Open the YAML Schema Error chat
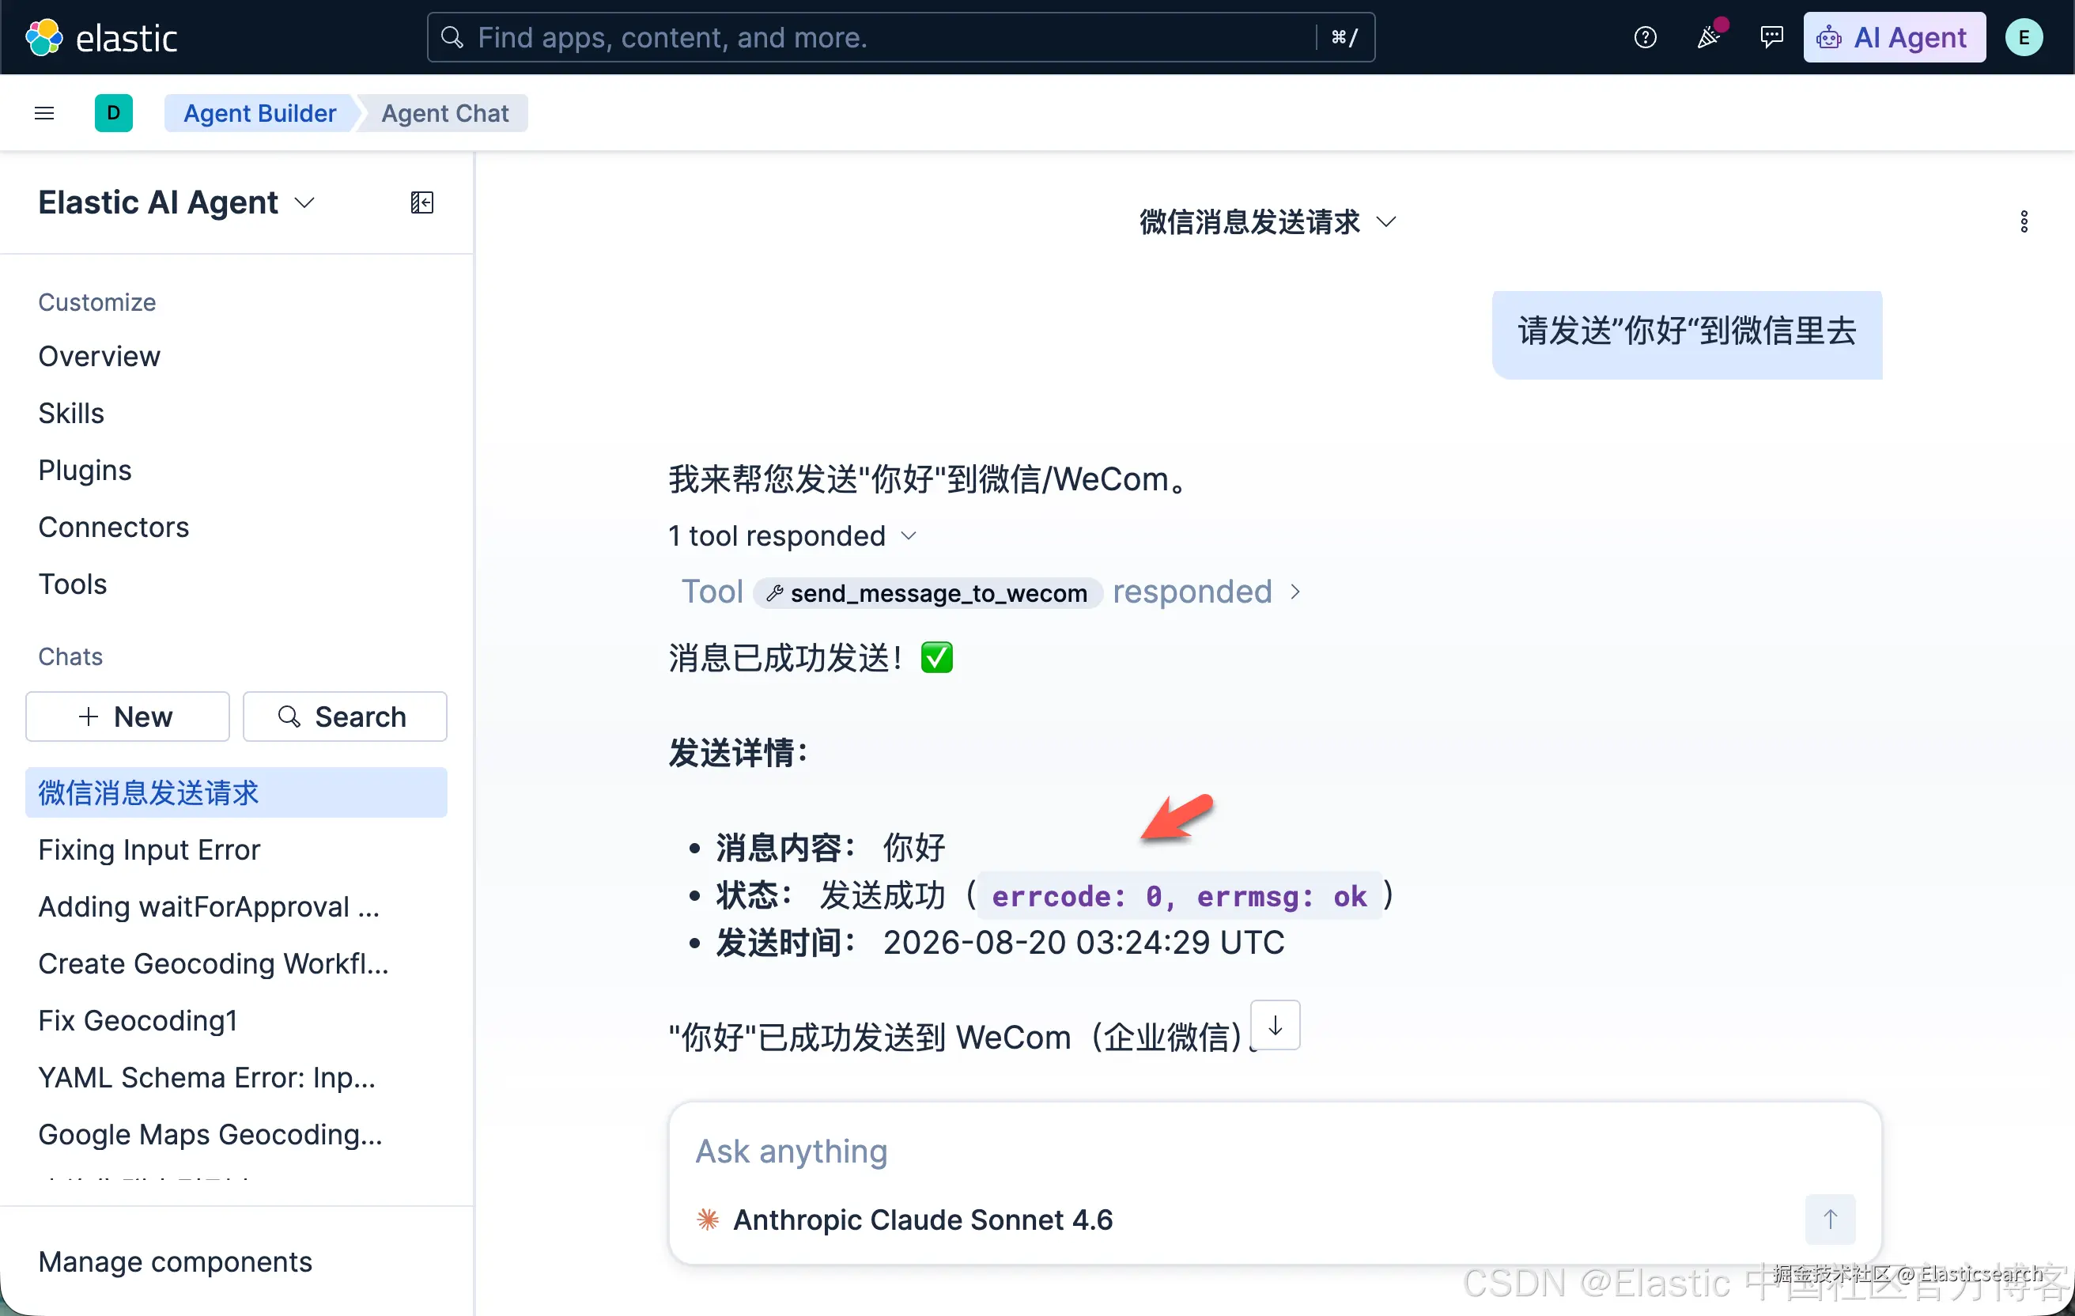This screenshot has width=2075, height=1316. pyautogui.click(x=236, y=1076)
